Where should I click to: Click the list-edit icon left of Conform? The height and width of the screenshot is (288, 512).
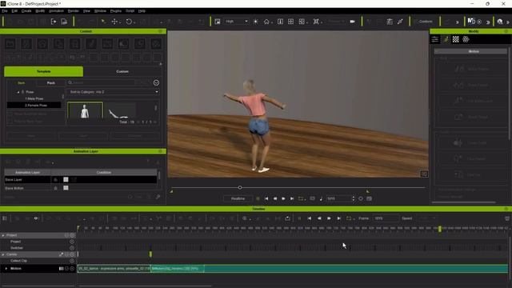[390, 22]
